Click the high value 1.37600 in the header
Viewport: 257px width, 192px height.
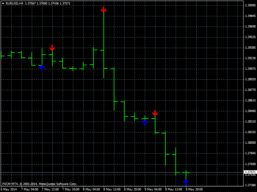pos(42,3)
